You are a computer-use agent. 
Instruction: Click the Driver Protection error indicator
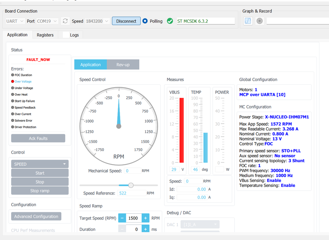(13, 127)
